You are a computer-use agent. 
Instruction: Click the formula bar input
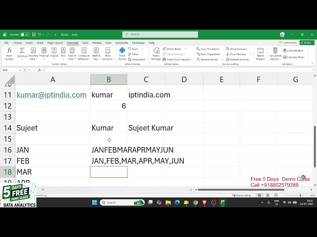(x=179, y=70)
